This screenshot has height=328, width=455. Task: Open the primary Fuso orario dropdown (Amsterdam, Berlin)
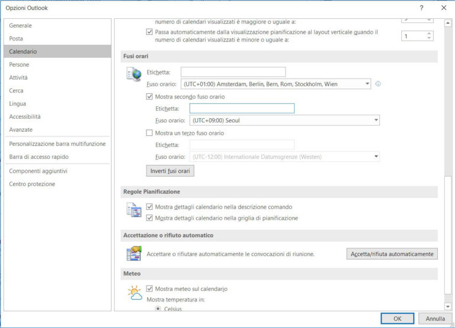tap(276, 84)
